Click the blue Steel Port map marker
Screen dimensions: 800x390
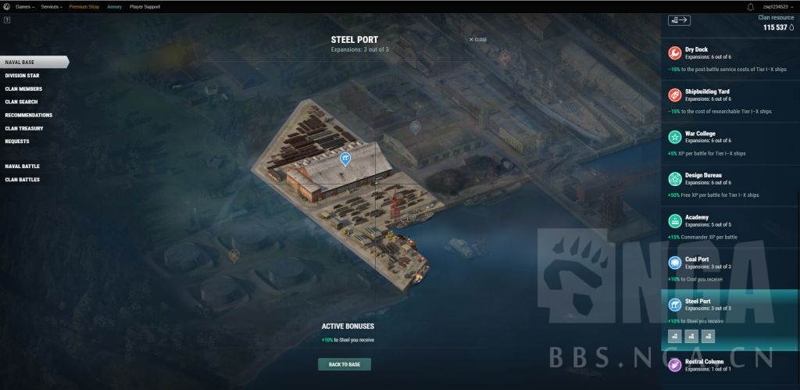[345, 159]
